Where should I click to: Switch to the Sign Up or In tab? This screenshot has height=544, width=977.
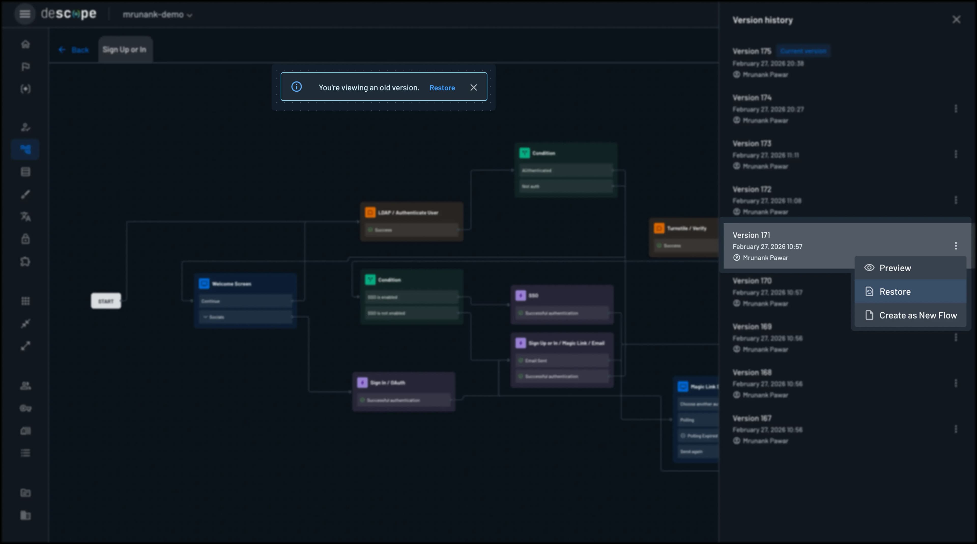125,49
